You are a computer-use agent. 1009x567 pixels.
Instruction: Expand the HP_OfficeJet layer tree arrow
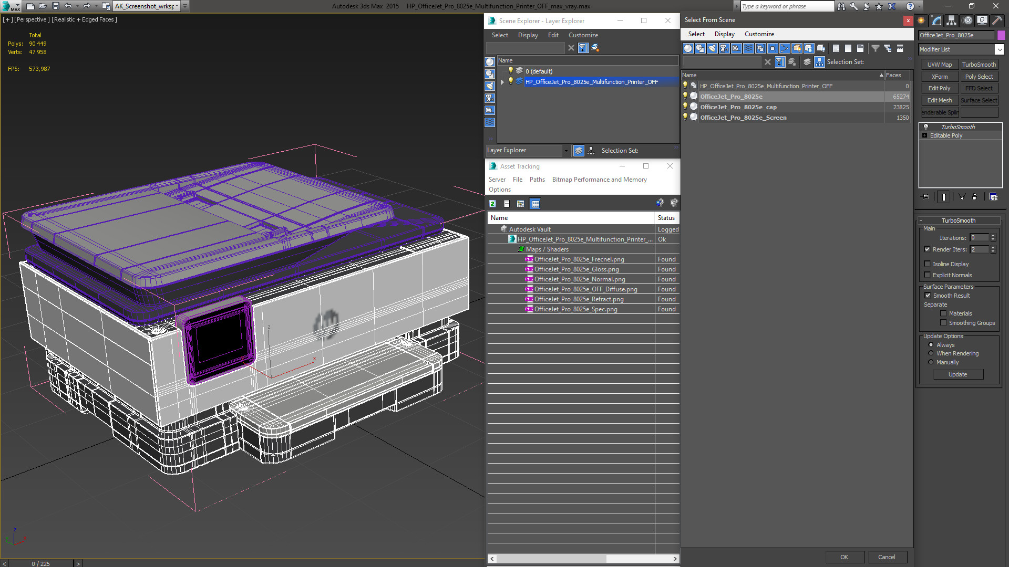[x=502, y=82]
